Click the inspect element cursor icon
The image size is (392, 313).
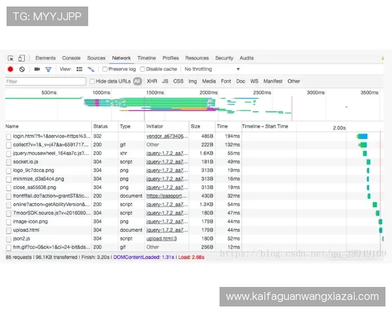pos(10,58)
